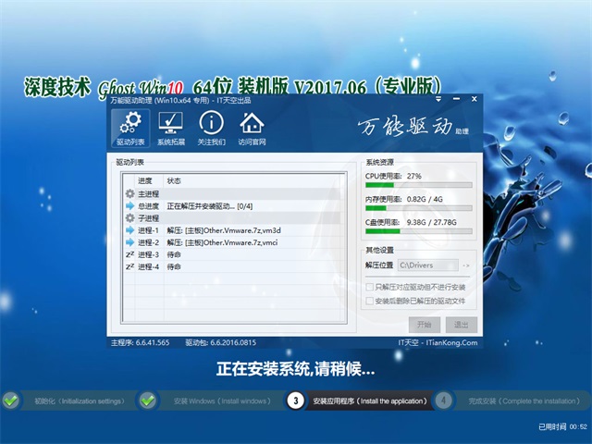
Task: Visit the 访问官网 home icon
Action: tap(252, 129)
